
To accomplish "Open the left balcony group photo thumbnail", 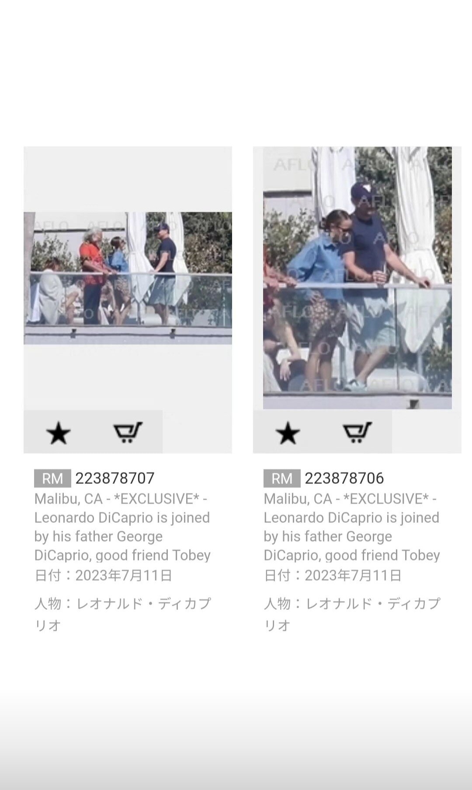I will pos(128,278).
